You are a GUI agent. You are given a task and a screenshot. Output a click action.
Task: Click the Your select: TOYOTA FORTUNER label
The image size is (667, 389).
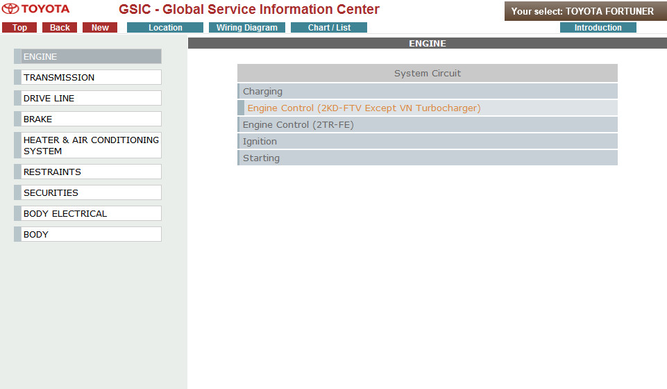click(x=586, y=12)
